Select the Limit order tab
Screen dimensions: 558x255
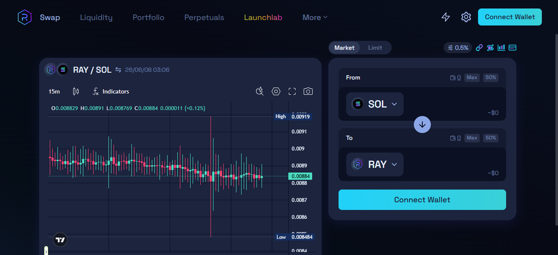click(375, 48)
